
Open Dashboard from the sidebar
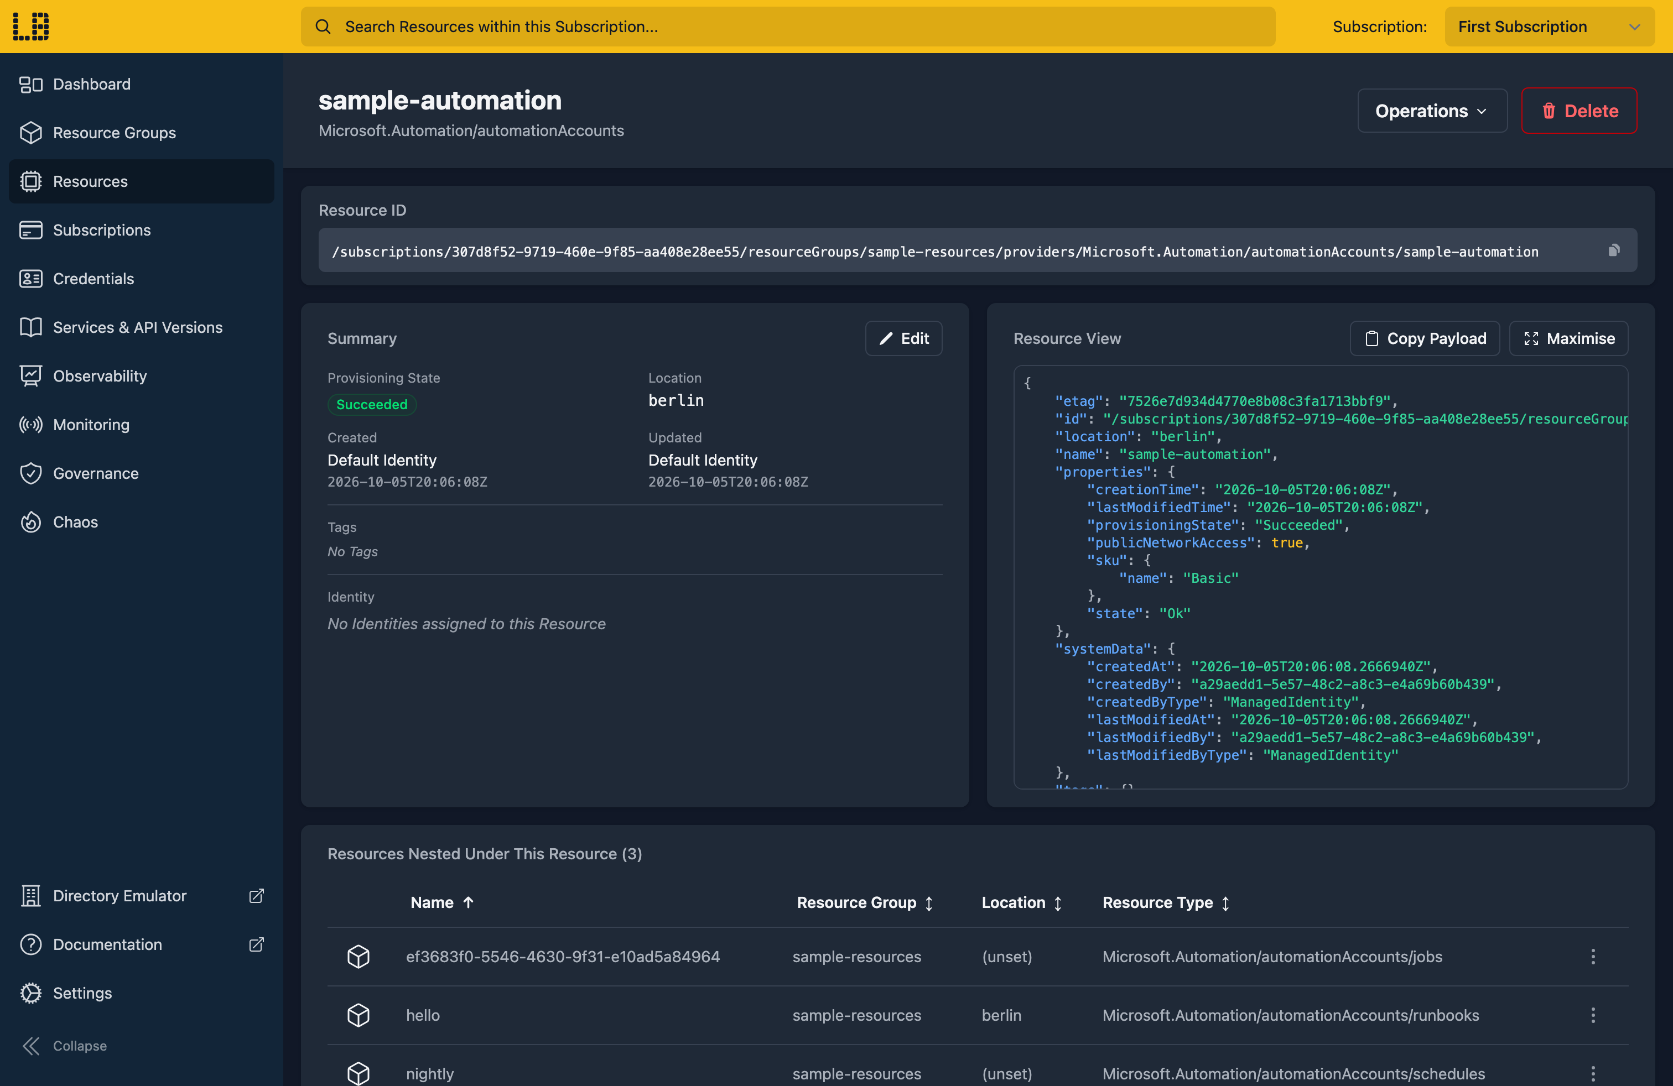141,84
